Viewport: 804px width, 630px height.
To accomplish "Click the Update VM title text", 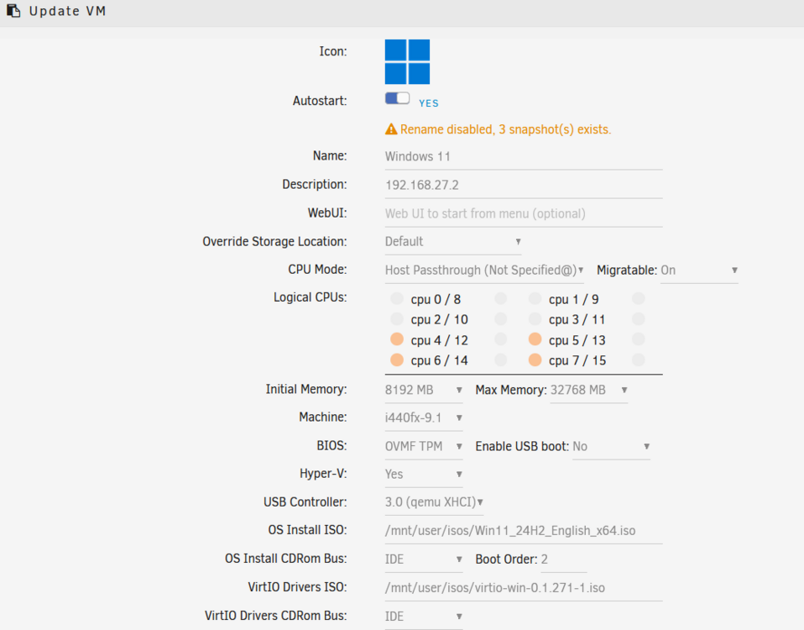I will 68,11.
